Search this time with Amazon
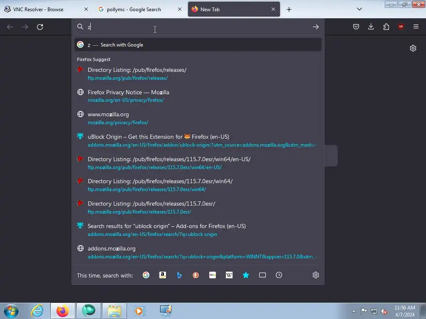426x319 pixels. pyautogui.click(x=163, y=275)
